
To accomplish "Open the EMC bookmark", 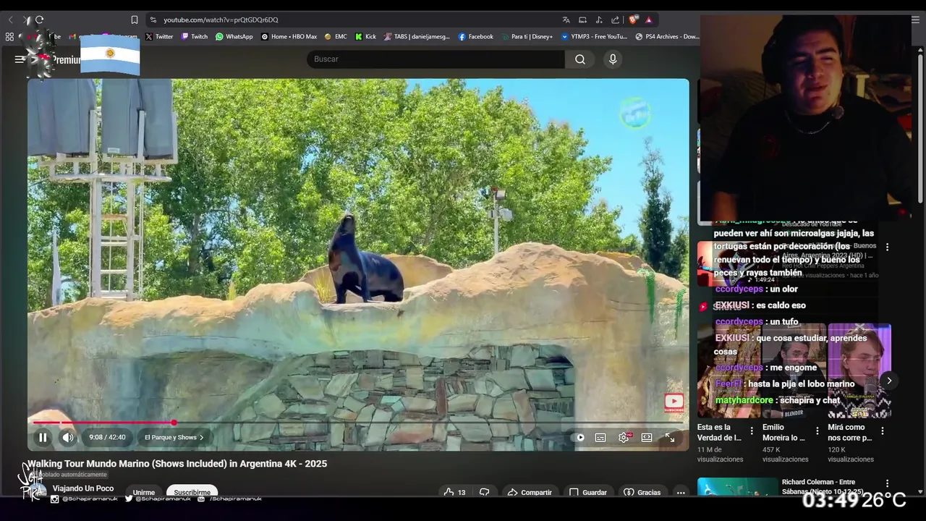I will point(336,36).
